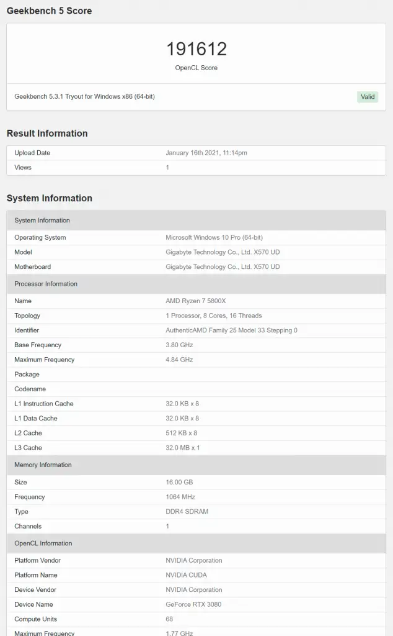Click the Device Vendor label
Viewport: 393px width, 636px height.
[35, 590]
